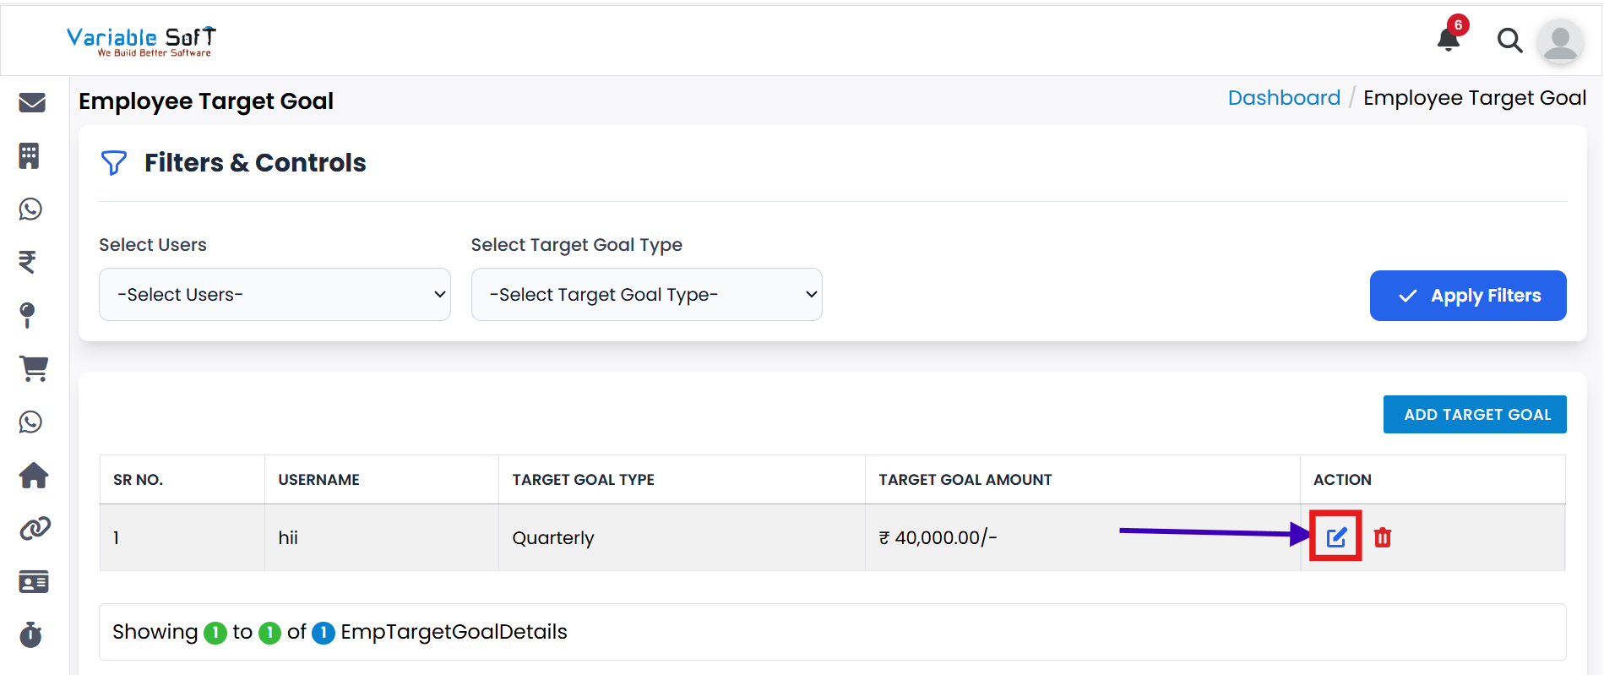This screenshot has width=1604, height=675.
Task: Open notifications bell with 6 badge
Action: tap(1449, 39)
